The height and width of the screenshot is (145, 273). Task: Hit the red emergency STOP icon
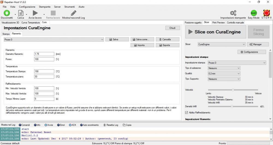(x=266, y=13)
